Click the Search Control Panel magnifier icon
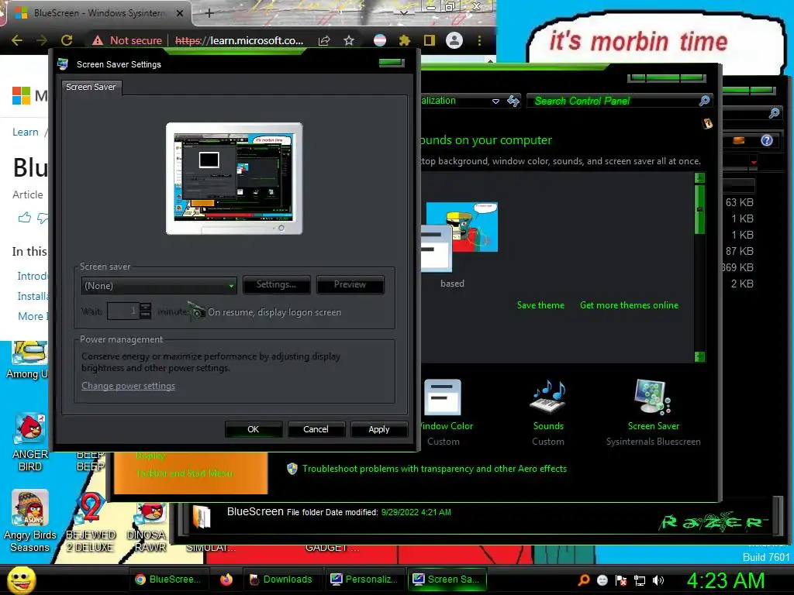Screen dimensions: 794x595 704,101
